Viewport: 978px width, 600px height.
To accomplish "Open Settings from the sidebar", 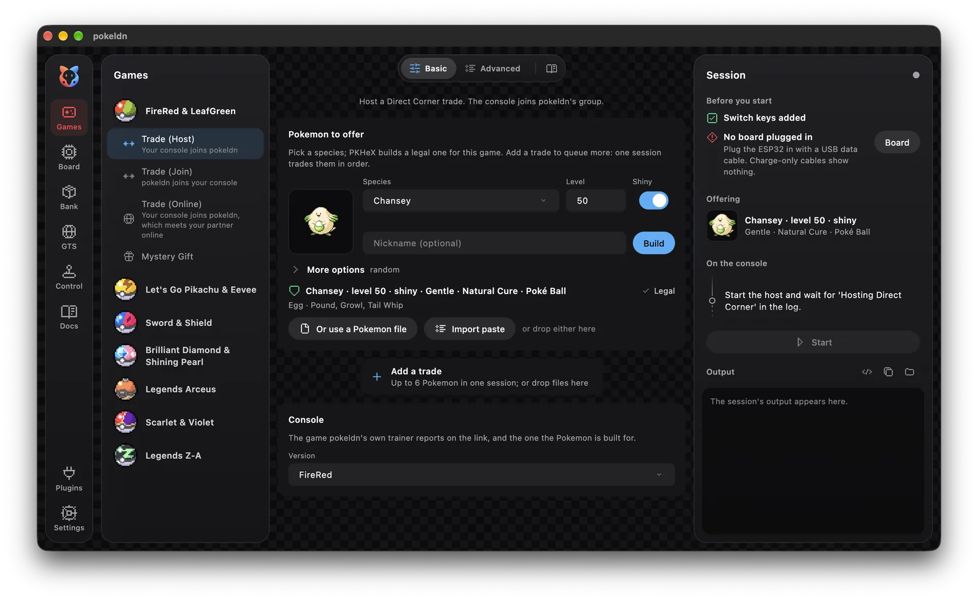I will pos(69,518).
